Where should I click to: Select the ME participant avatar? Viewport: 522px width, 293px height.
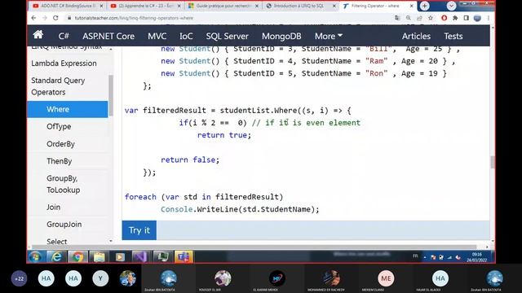(x=386, y=278)
